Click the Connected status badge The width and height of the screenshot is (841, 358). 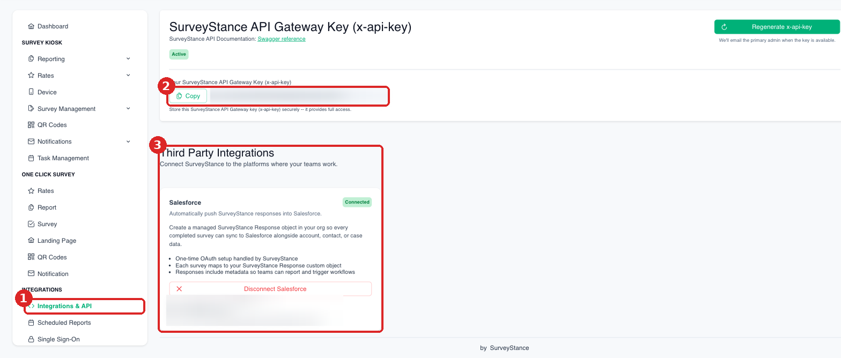(357, 202)
